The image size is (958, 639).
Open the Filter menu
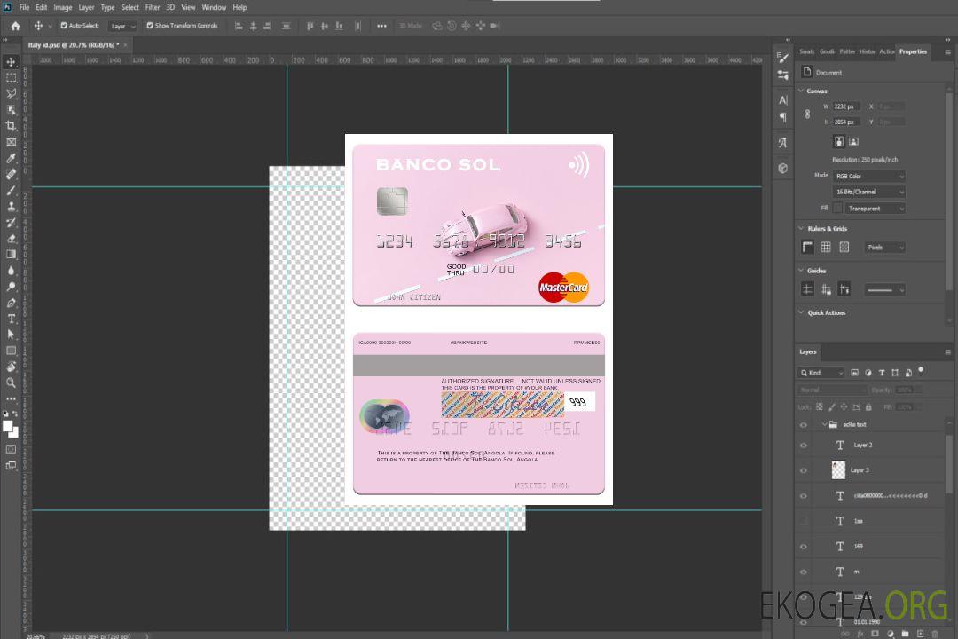pos(153,7)
